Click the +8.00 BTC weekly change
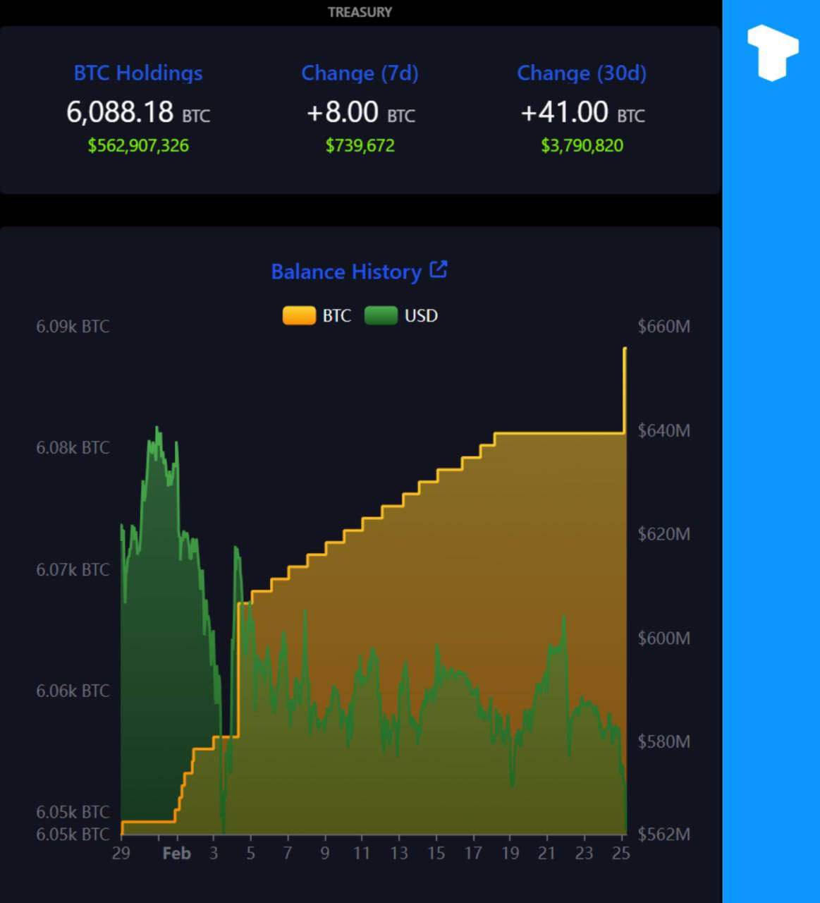 (360, 112)
